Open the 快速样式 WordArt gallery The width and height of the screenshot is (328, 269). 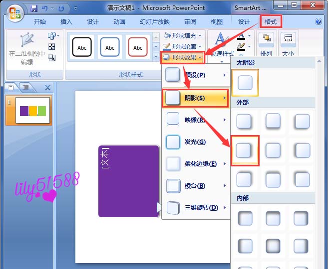[222, 48]
